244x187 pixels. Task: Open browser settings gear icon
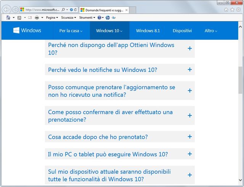[x=238, y=10]
